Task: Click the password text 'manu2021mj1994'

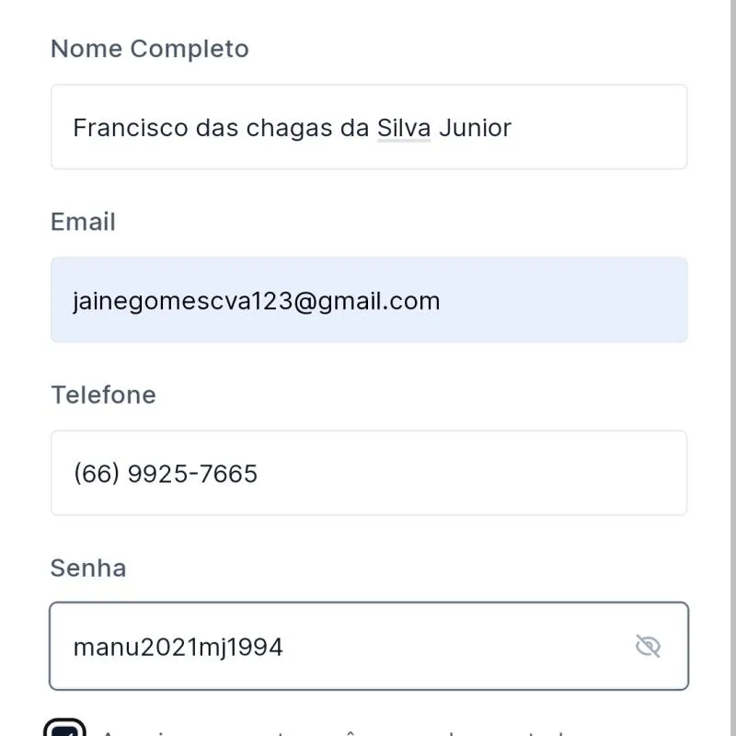Action: pos(178,647)
